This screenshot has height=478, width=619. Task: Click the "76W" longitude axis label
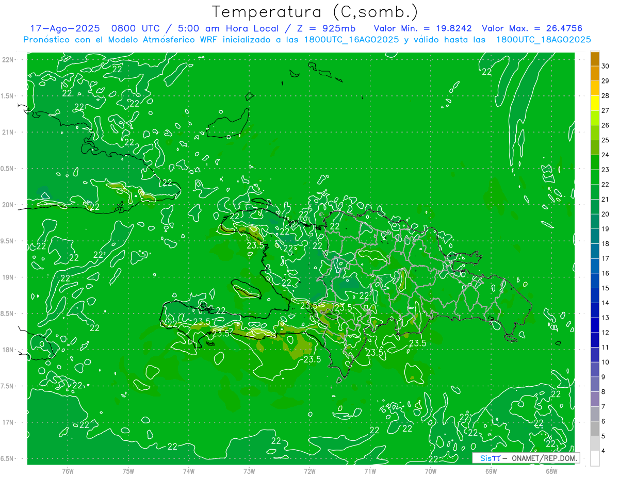coord(68,471)
